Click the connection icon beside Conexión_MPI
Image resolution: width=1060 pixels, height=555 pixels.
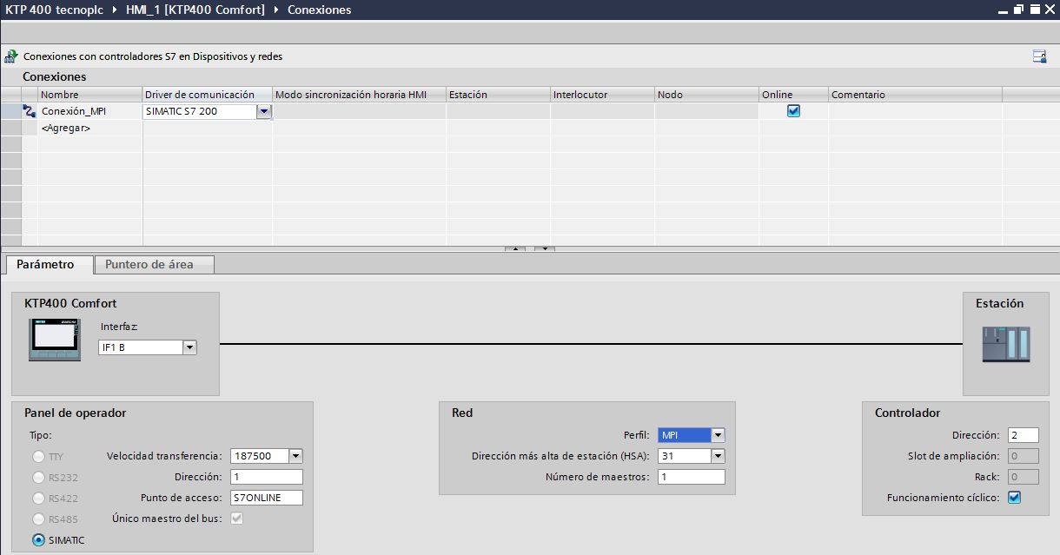pos(29,111)
